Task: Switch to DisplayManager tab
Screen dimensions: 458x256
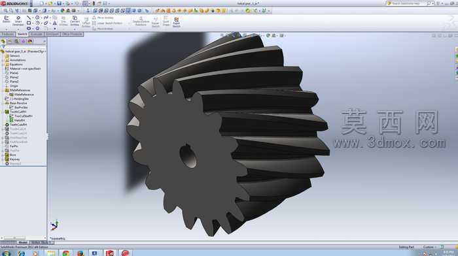Action: click(x=30, y=41)
